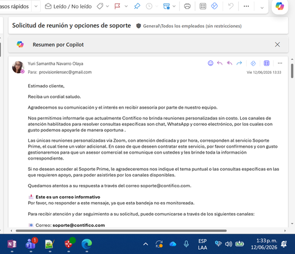Click the email subject title text
295x254 pixels.
tap(71, 25)
